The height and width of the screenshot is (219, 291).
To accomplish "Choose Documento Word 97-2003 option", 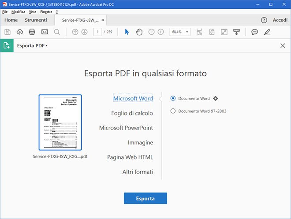I will pyautogui.click(x=173, y=111).
